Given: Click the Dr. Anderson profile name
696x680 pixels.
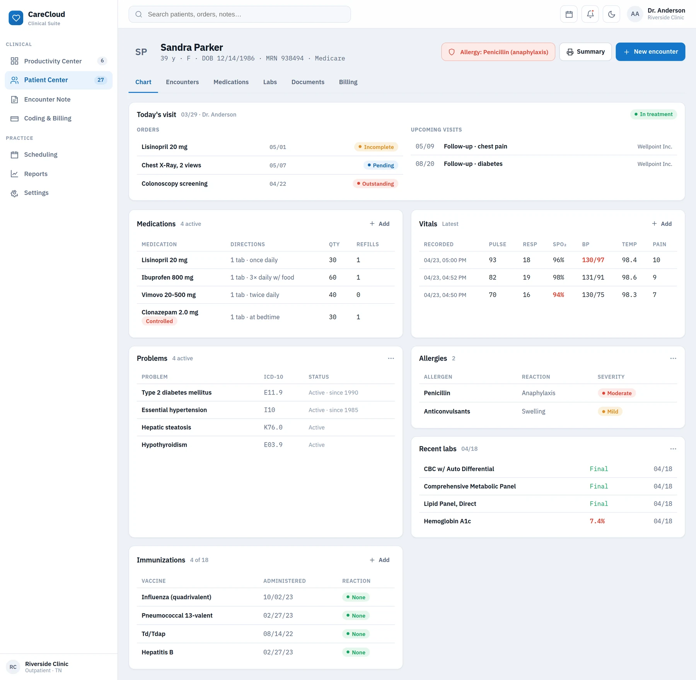Looking at the screenshot, I should point(666,10).
